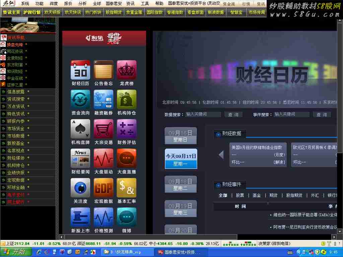Click the 事件搜索 keyword input field
The width and height of the screenshot is (343, 257).
292,114
